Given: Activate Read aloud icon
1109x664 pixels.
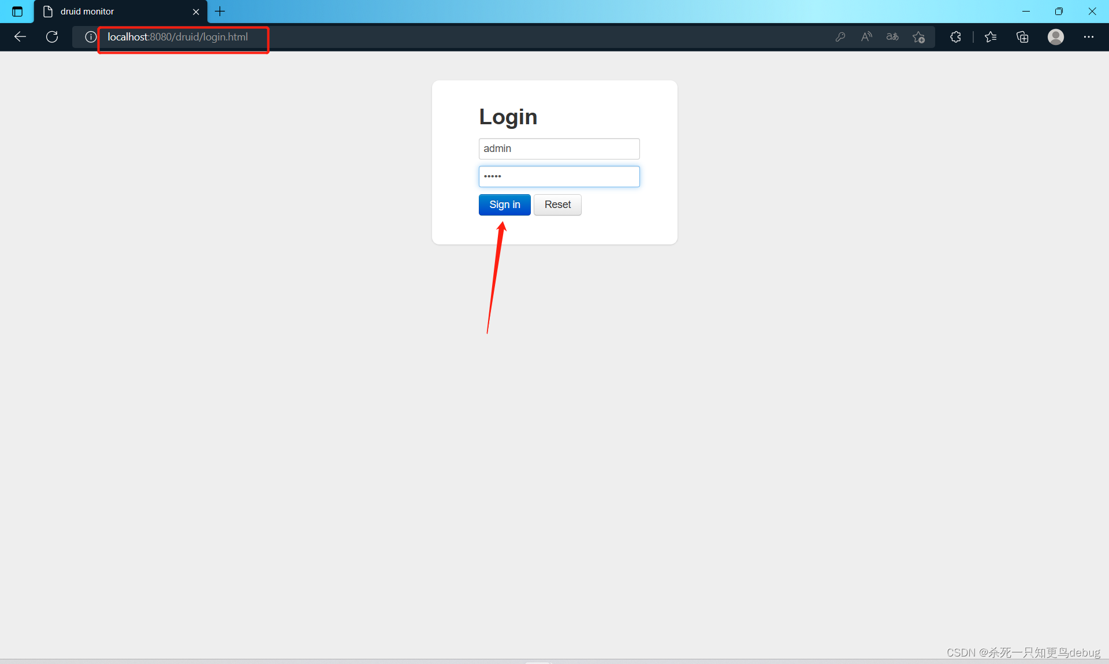Looking at the screenshot, I should click(x=866, y=37).
